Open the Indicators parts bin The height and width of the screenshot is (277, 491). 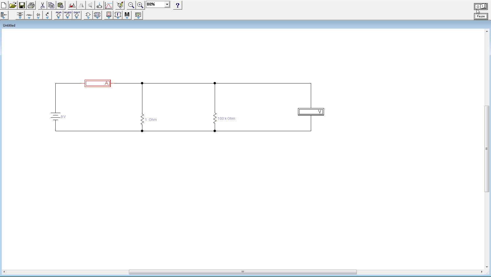click(x=109, y=15)
